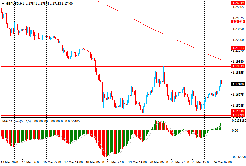Select the 23 Mar 15:00 time label
Viewport: 246px width, 166px height.
click(201, 162)
